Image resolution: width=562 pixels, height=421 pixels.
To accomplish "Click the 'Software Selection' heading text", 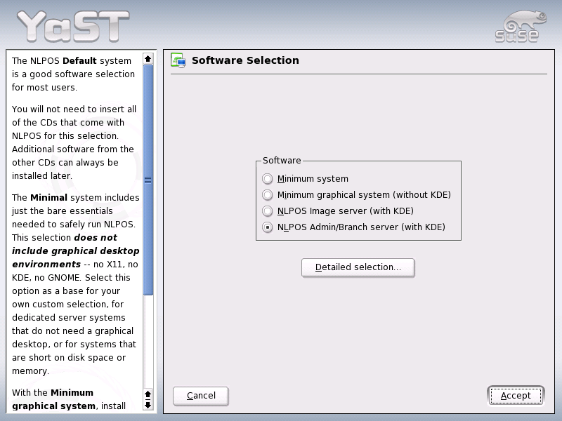I will point(245,60).
